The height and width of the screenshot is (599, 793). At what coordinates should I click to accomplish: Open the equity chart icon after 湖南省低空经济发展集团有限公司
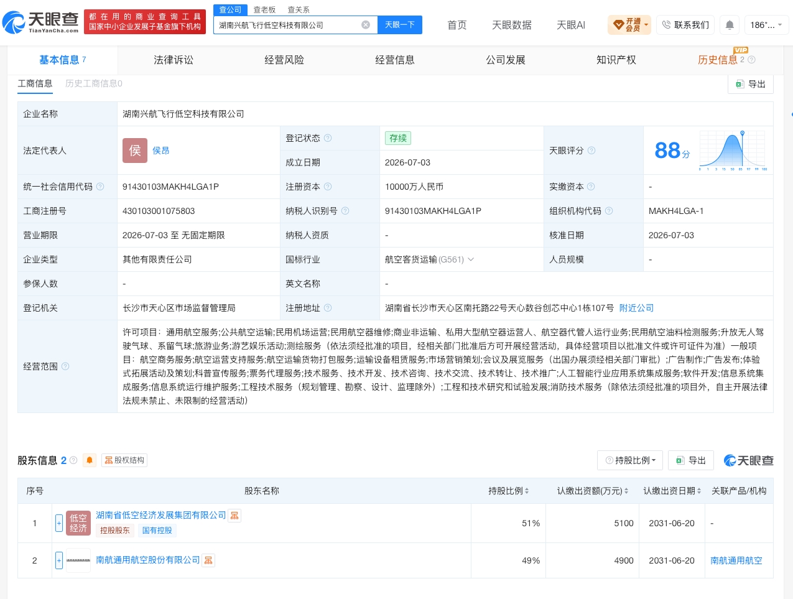[234, 515]
